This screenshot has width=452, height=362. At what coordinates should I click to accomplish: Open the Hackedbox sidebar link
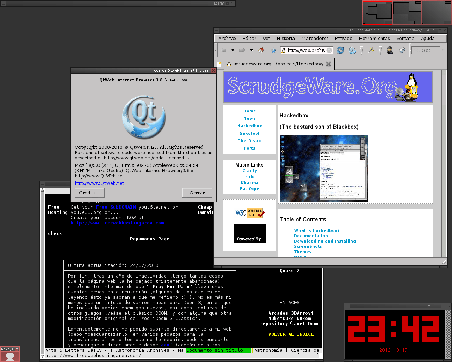(250, 126)
